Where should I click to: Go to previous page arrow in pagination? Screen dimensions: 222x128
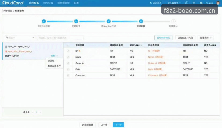click(33, 112)
